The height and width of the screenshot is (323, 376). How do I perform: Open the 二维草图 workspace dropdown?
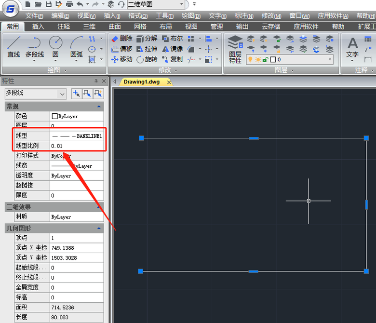tap(181, 4)
